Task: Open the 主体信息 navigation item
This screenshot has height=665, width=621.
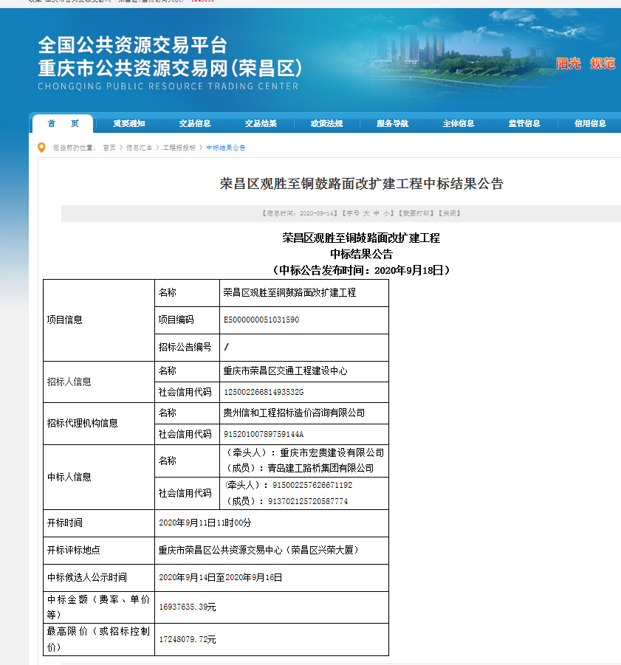Action: 459,123
